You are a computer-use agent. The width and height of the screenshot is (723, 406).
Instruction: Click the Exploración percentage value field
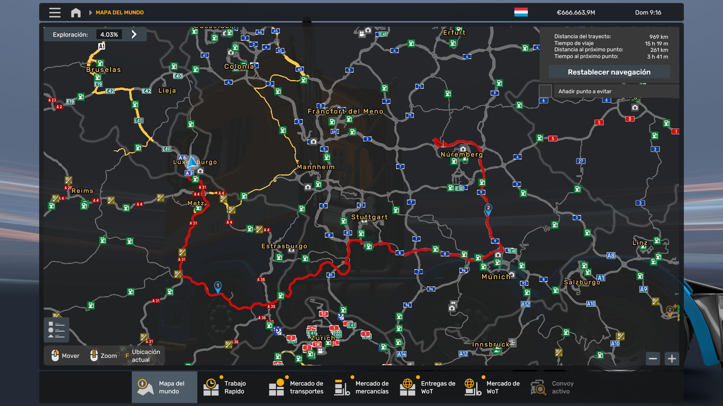pos(109,35)
